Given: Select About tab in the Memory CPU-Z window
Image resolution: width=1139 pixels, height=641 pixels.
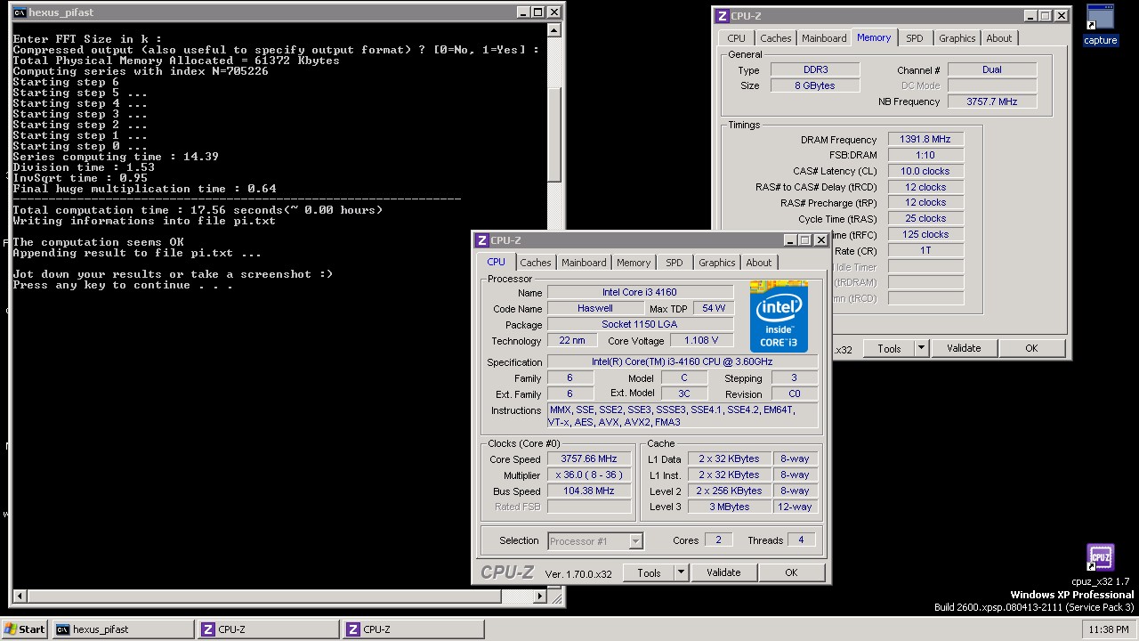Looking at the screenshot, I should coord(999,38).
